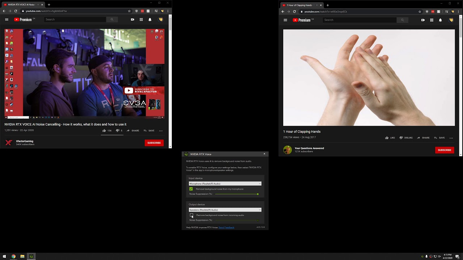Open create video icon in left window
Screen dimensions: 463x260
tap(132, 19)
